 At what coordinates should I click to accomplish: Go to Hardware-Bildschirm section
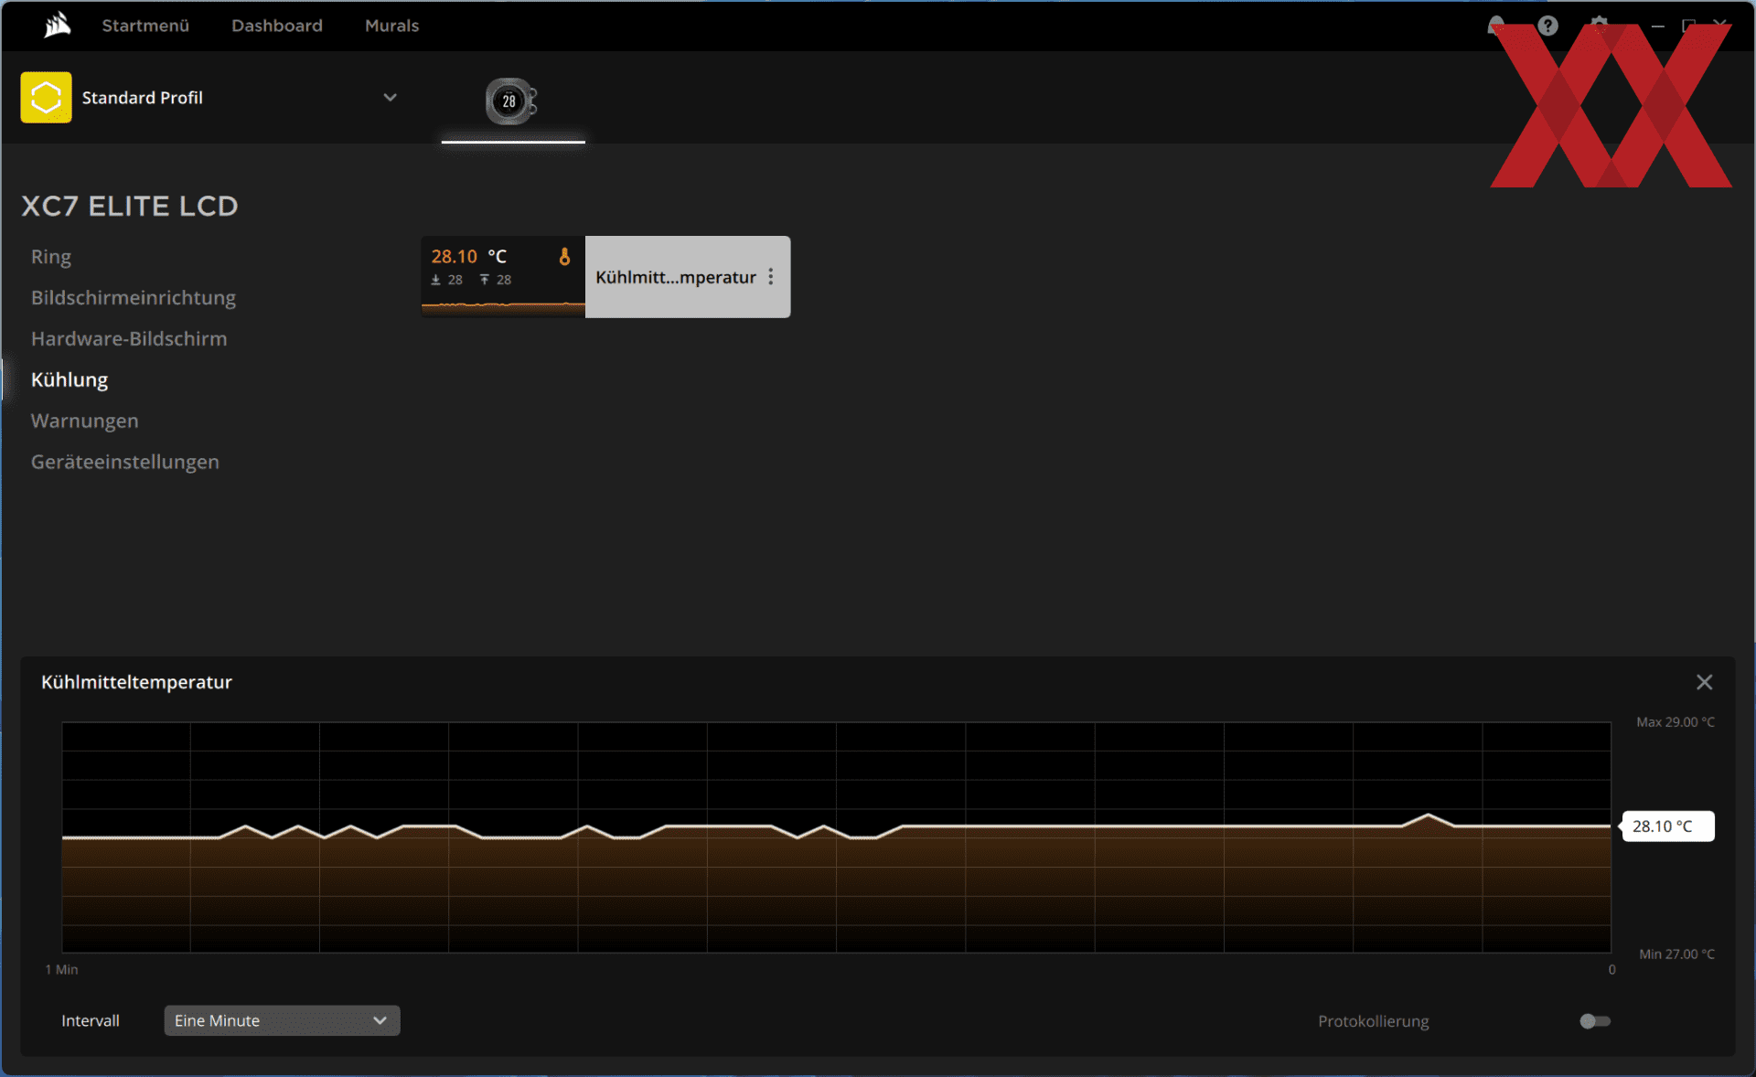(129, 339)
